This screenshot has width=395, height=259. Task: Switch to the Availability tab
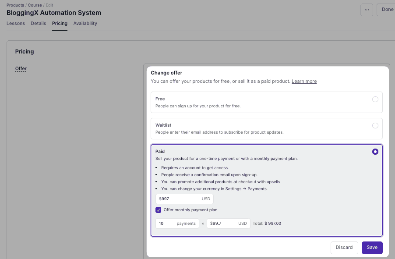[x=85, y=24]
